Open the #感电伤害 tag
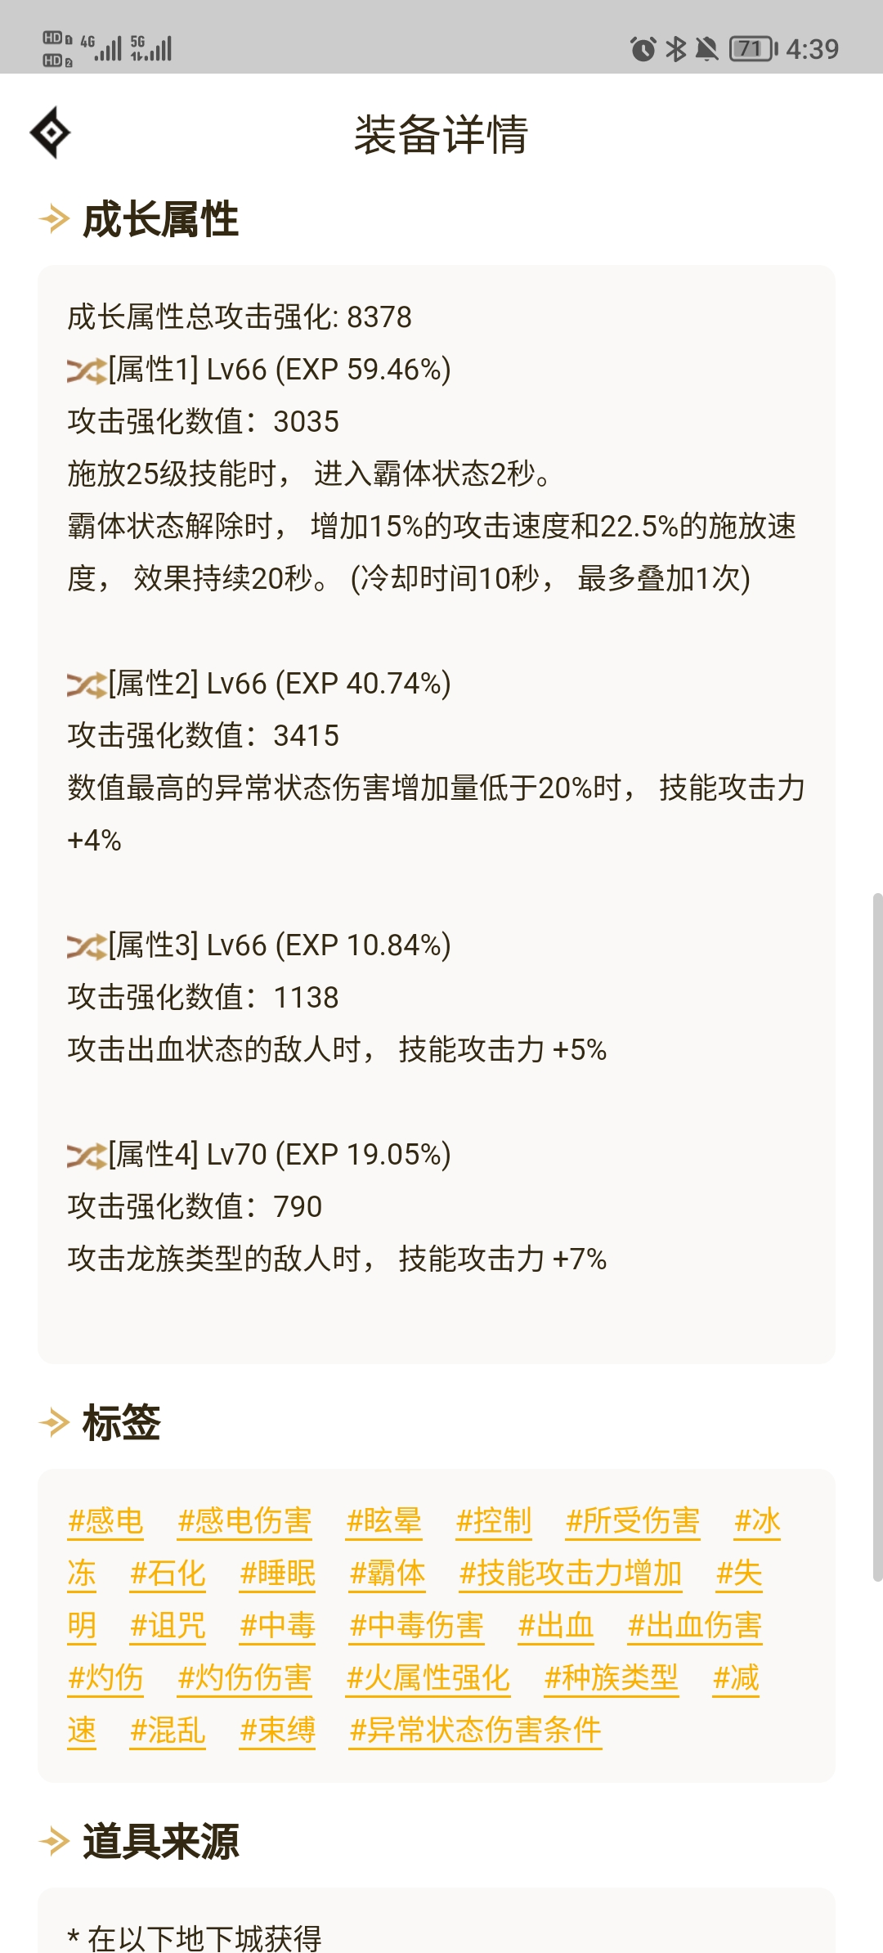The width and height of the screenshot is (883, 1953). coord(244,1521)
